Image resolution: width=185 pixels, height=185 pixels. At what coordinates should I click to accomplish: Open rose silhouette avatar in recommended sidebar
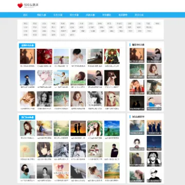[x=137, y=55]
